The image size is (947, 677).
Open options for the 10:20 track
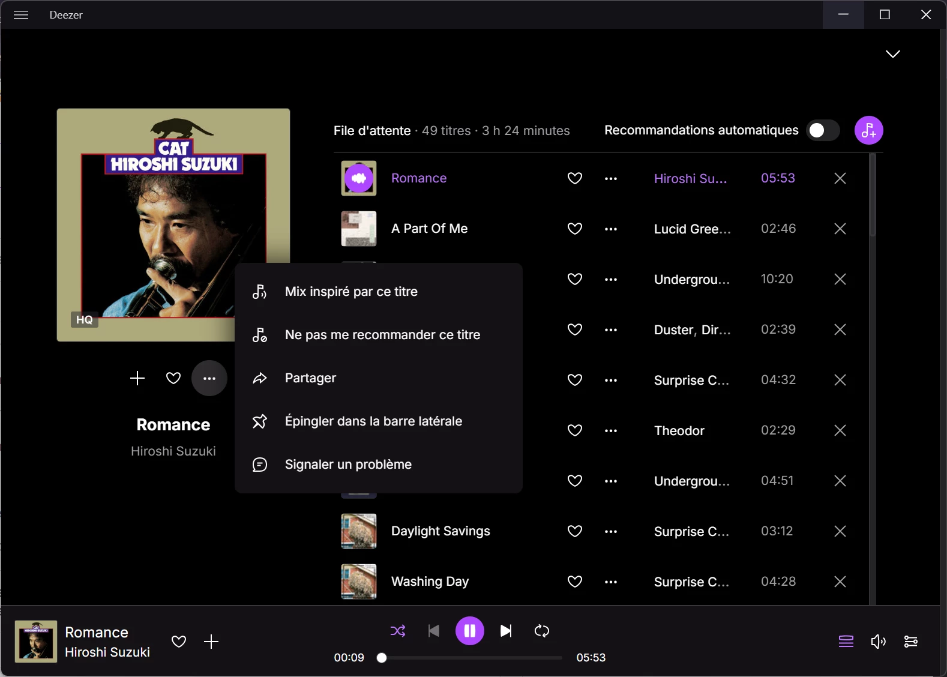(x=611, y=279)
